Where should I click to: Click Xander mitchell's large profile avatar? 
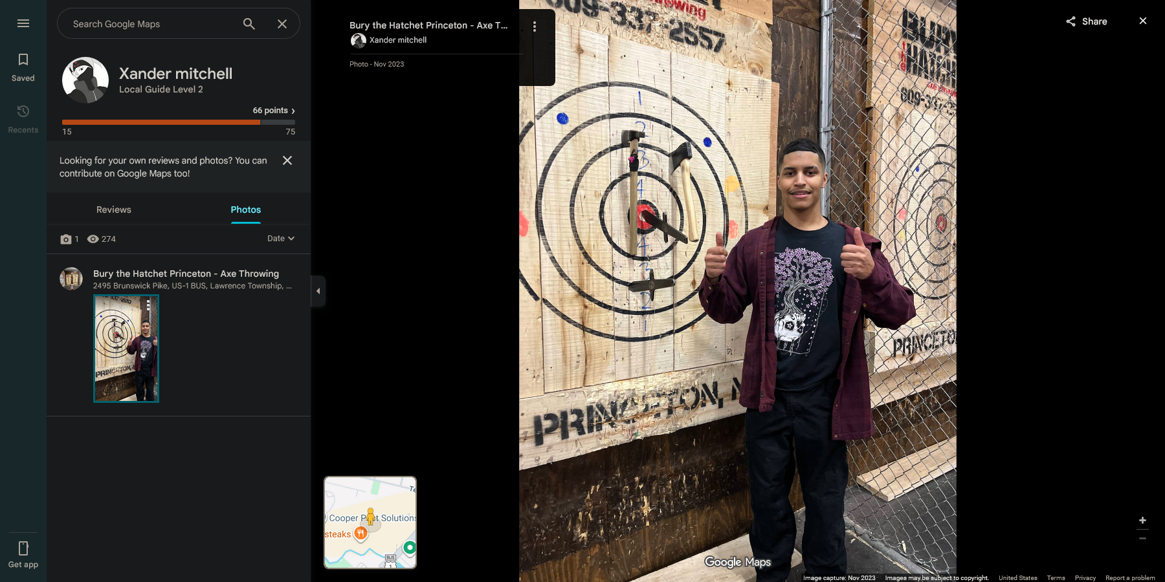pyautogui.click(x=85, y=80)
